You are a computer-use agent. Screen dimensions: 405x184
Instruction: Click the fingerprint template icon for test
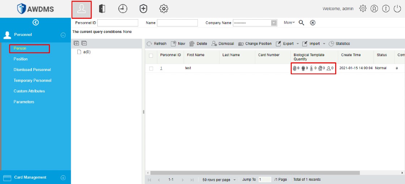point(294,68)
